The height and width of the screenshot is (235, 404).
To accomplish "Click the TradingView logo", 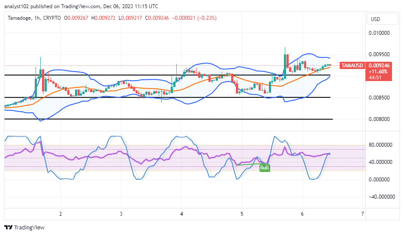I will (24, 227).
